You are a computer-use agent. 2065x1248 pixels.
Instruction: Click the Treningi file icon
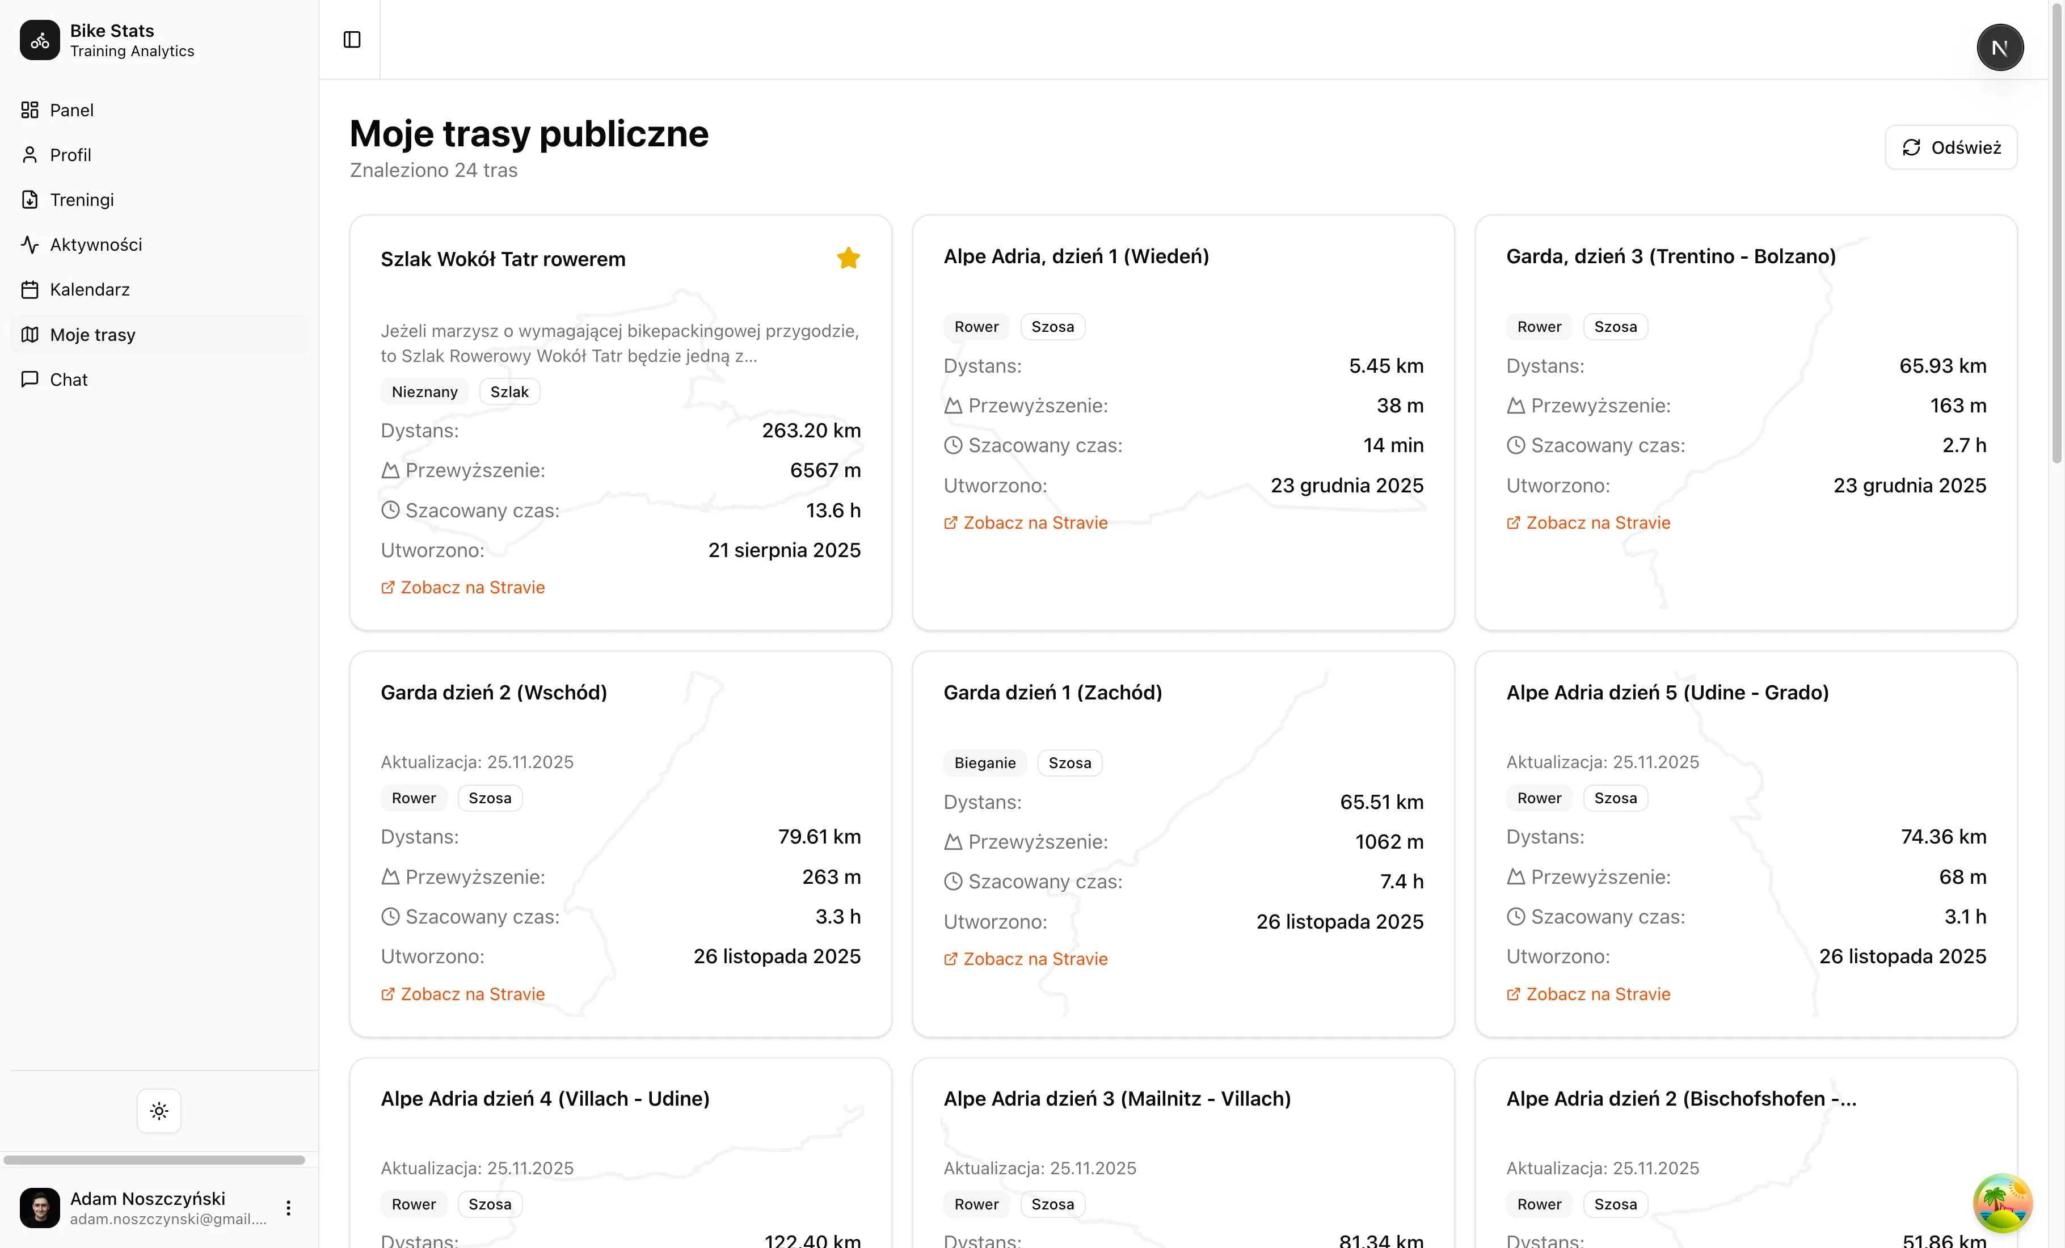[30, 200]
